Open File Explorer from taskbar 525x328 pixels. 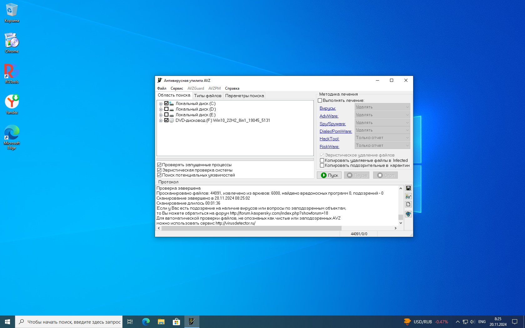click(161, 321)
